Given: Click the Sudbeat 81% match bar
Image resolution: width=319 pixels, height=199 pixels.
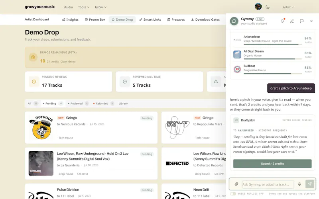Looking at the screenshot, I should pos(273,74).
